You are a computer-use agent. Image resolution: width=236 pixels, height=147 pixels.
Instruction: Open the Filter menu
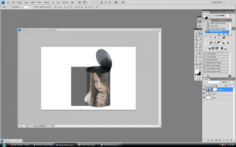point(39,2)
